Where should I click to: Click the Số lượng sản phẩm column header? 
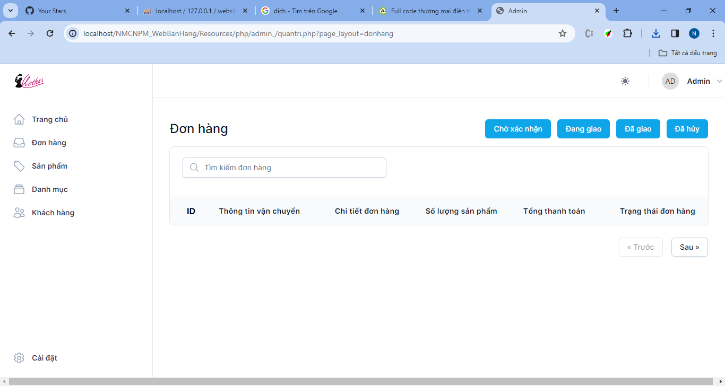coord(461,211)
